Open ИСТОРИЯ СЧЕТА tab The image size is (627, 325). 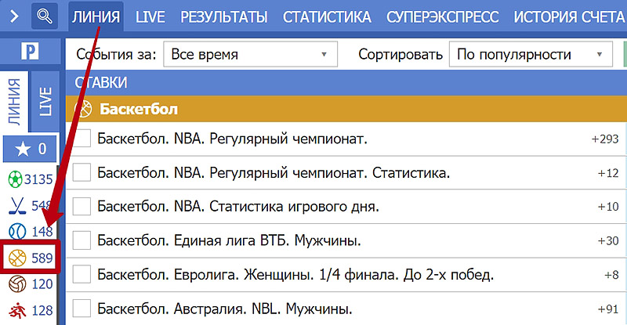569,16
